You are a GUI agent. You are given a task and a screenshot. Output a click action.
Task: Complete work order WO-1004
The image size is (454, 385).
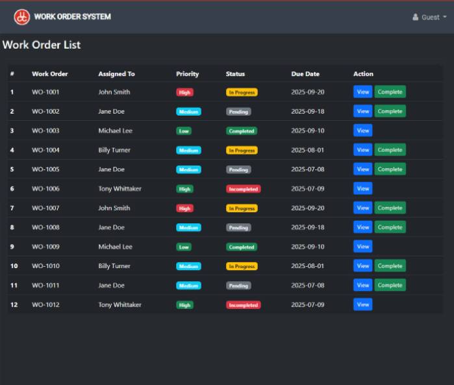pyautogui.click(x=390, y=150)
